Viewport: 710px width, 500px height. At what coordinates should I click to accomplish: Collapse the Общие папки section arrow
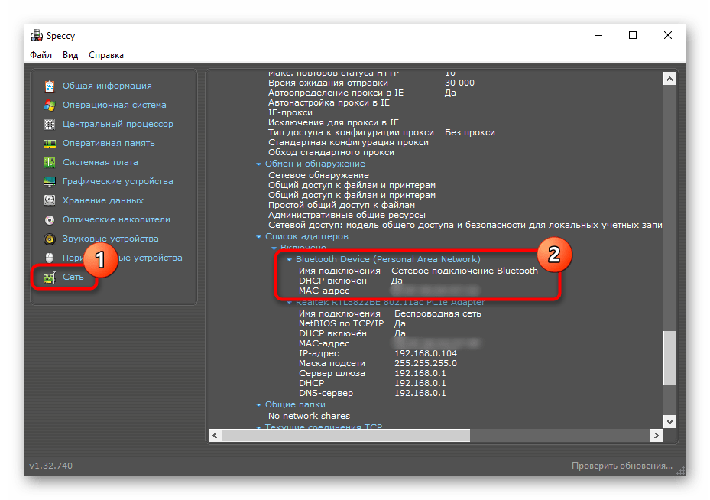pyautogui.click(x=258, y=405)
